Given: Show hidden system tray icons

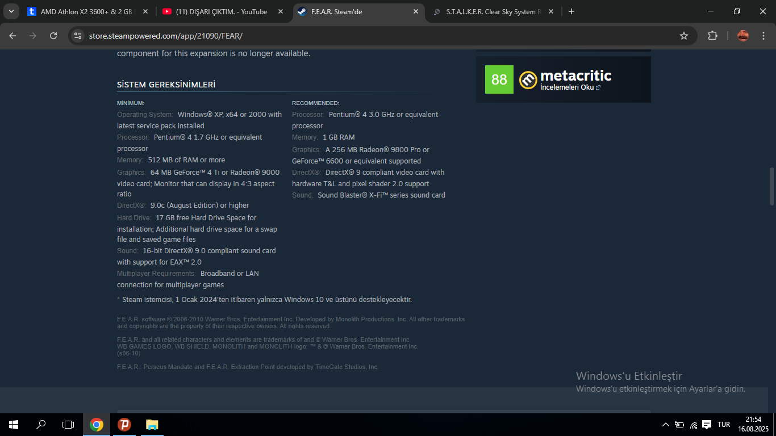Looking at the screenshot, I should 666,425.
